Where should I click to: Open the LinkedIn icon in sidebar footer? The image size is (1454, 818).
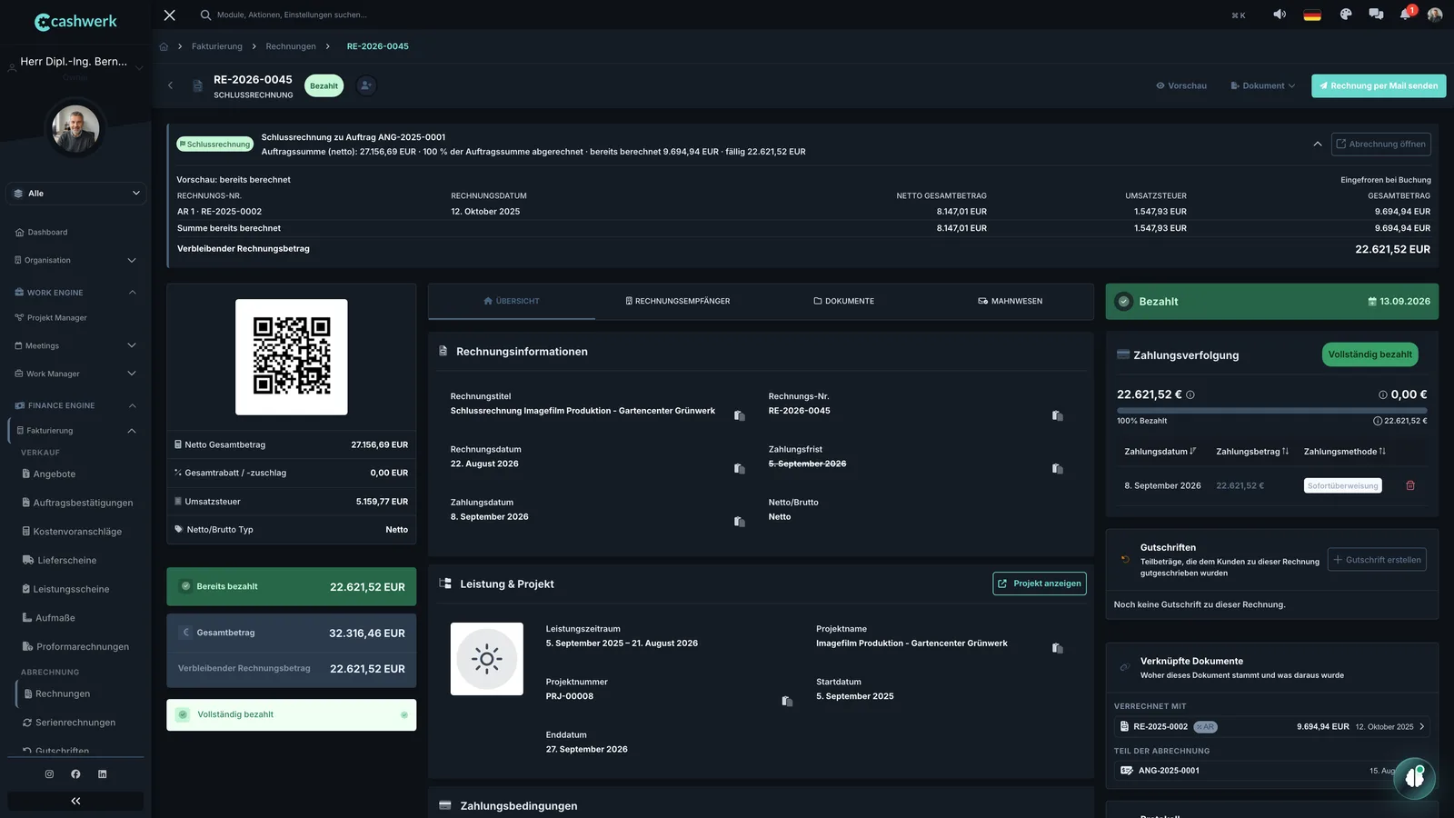tap(102, 774)
